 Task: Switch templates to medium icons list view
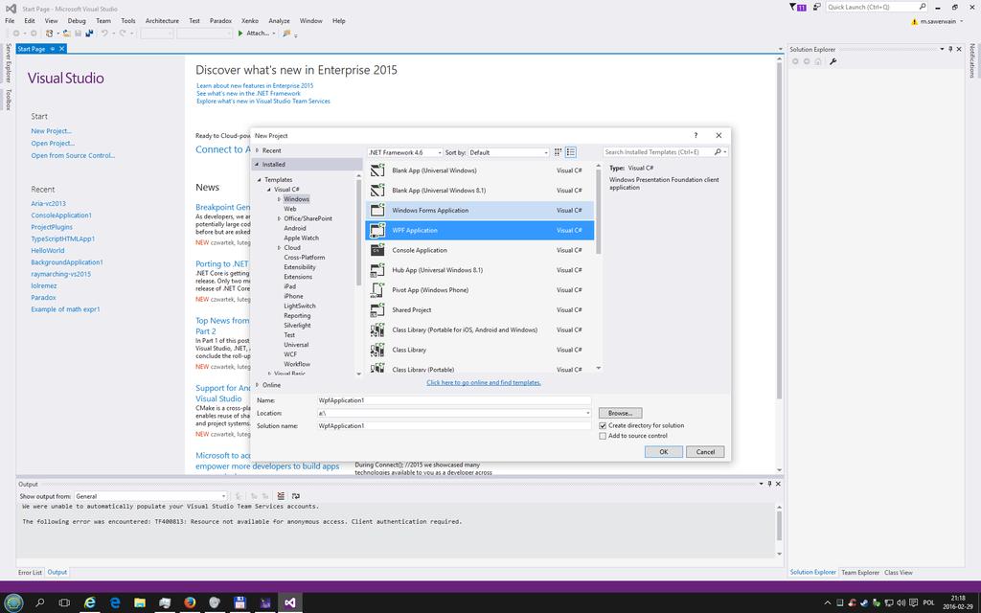pyautogui.click(x=571, y=152)
